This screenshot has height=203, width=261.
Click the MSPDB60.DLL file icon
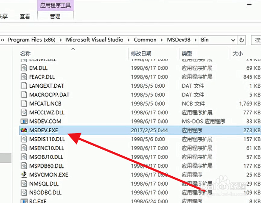tap(24, 166)
